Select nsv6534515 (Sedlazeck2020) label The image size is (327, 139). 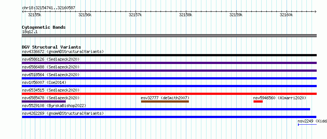[x=51, y=90]
